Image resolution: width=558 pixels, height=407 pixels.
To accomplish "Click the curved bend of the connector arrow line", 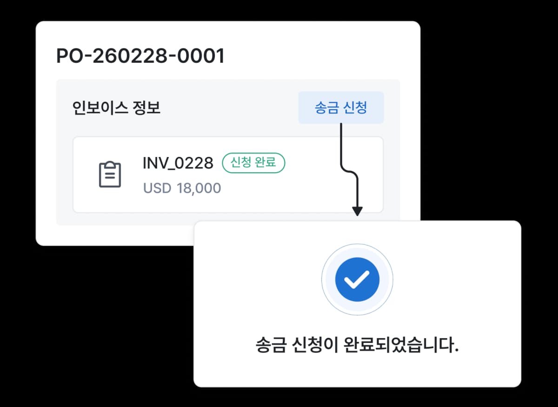I will (x=349, y=171).
